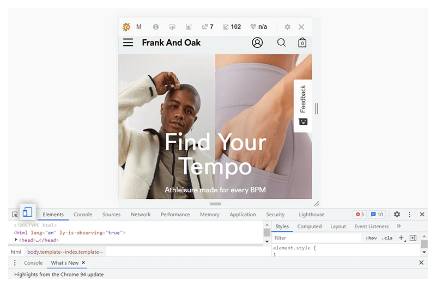Open SEOquake toolbar settings gear
This screenshot has width=436, height=287.
pos(287,27)
